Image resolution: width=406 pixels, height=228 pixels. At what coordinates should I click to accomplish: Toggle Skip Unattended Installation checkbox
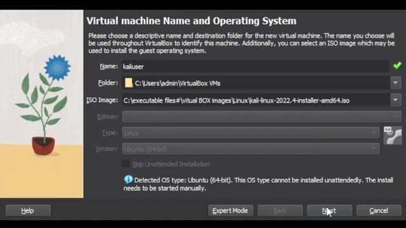point(126,164)
